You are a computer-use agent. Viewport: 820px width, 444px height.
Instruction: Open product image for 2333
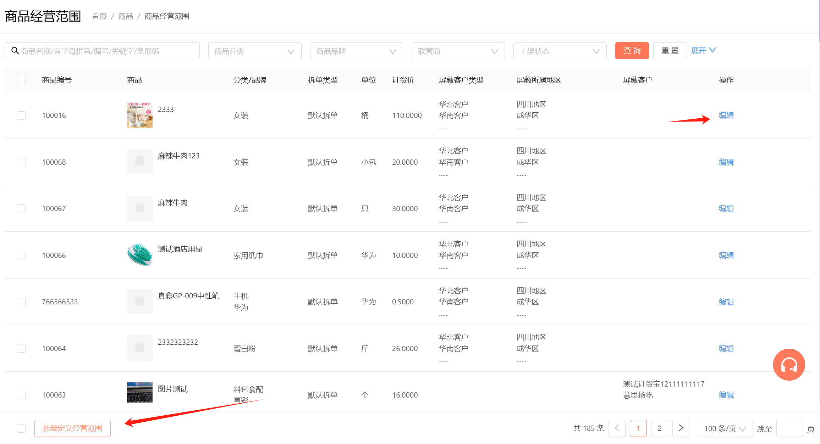tap(140, 115)
